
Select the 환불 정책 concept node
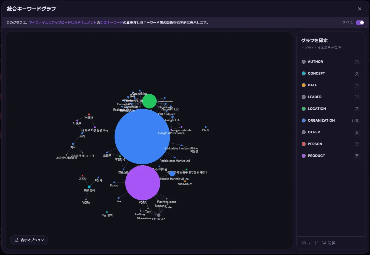pos(89,187)
